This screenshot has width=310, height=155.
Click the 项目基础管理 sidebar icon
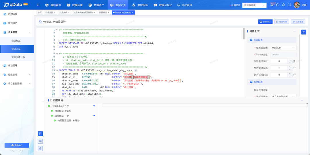coord(5,84)
